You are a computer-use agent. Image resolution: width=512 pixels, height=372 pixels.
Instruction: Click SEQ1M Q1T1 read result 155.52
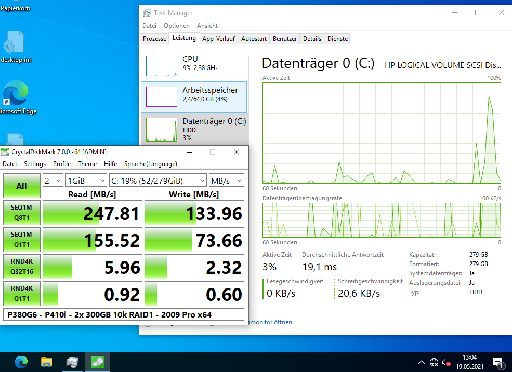click(x=93, y=240)
